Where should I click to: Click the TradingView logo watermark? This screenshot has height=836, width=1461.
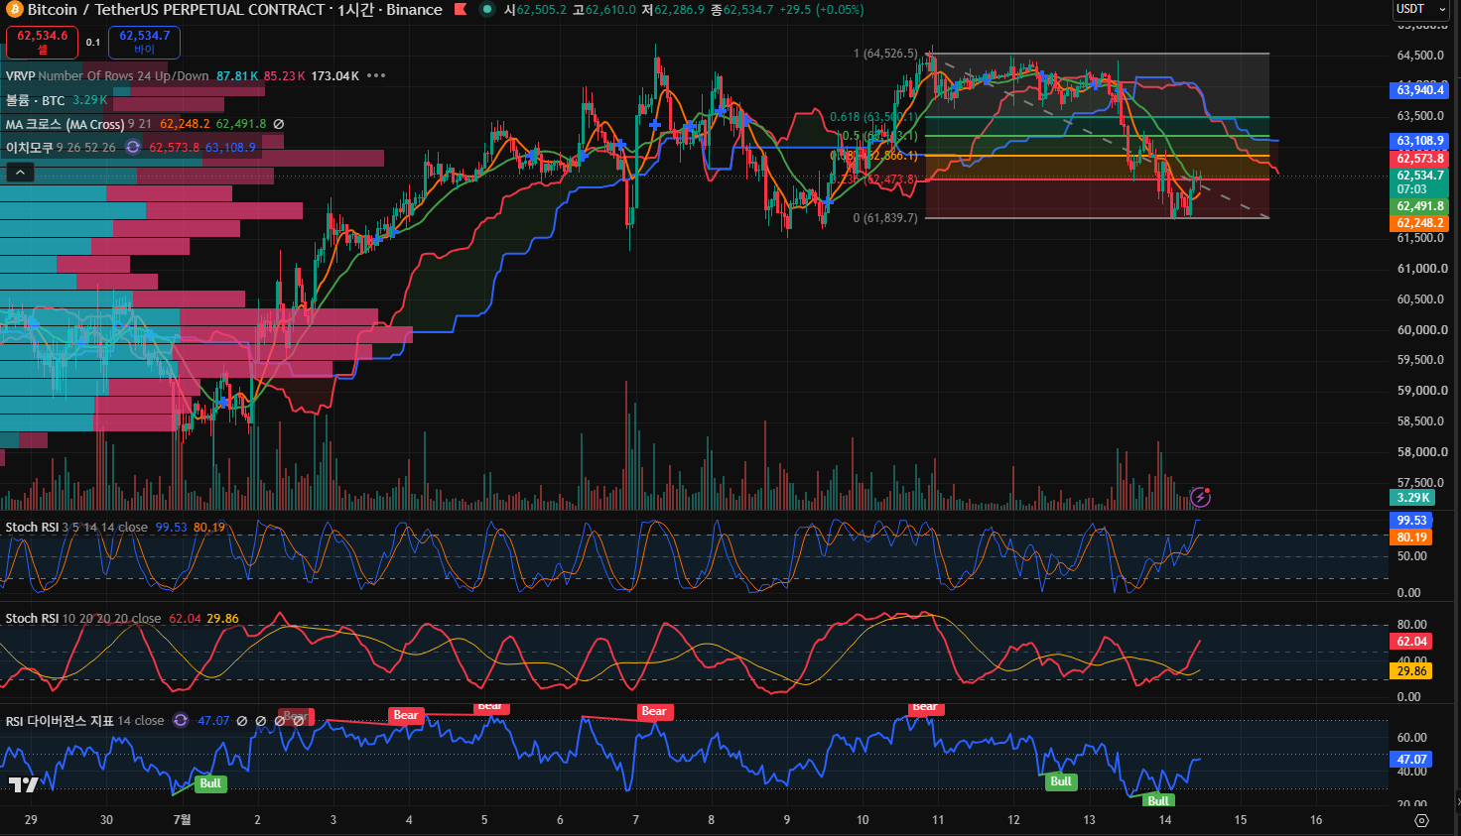point(24,785)
